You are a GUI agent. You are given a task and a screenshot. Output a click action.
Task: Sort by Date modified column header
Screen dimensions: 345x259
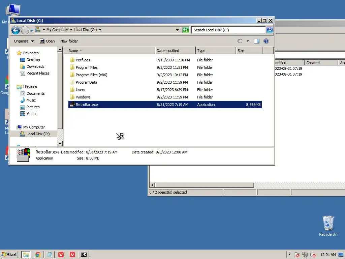point(175,51)
